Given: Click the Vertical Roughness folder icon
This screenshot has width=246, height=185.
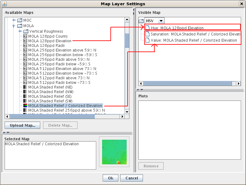Looking at the screenshot, I should (x=26, y=31).
